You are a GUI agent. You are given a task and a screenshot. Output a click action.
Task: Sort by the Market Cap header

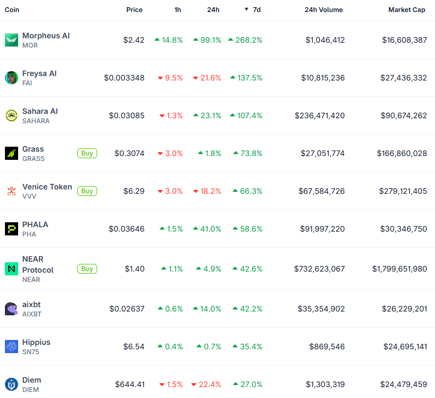406,10
